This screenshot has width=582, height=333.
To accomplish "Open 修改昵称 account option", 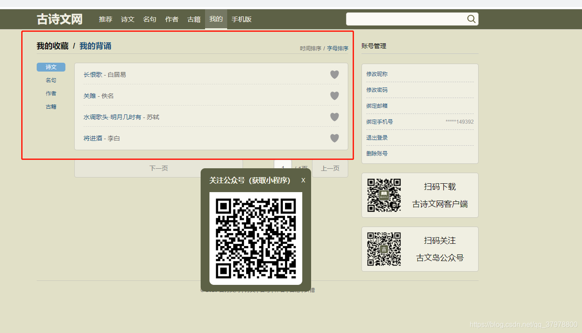I will click(x=377, y=74).
